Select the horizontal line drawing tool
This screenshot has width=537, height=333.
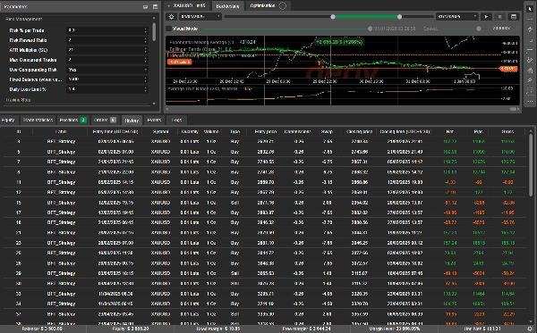(530, 50)
